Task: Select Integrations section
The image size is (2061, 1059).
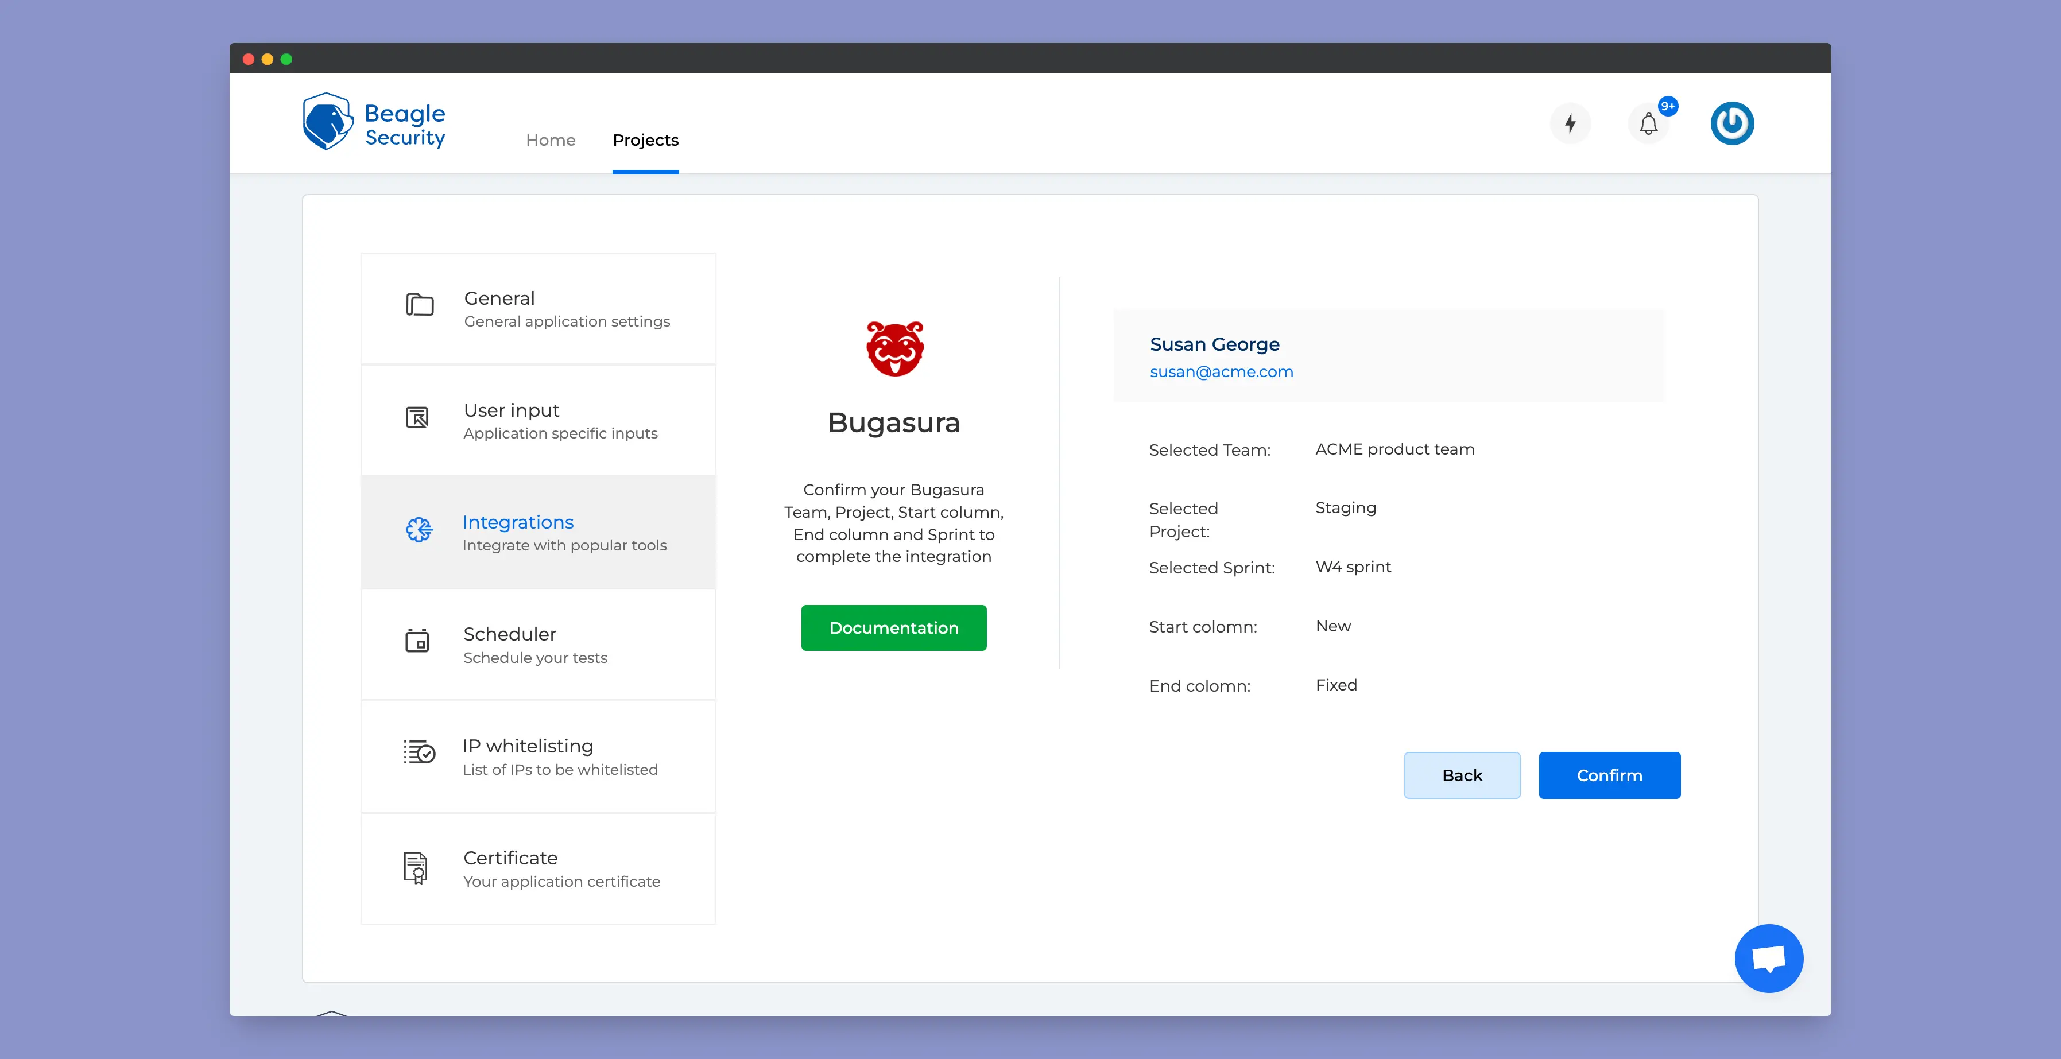Action: click(539, 533)
